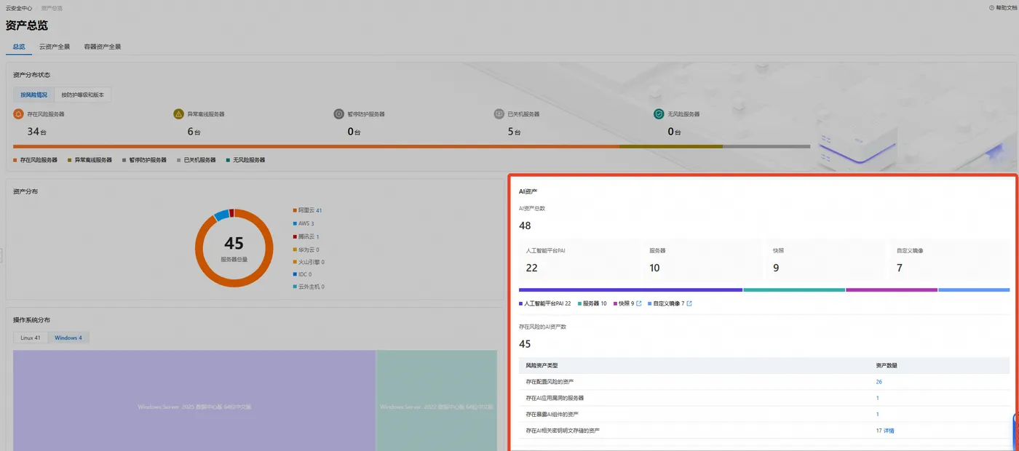The width and height of the screenshot is (1019, 451).
Task: Toggle the 无风险服务器 legend item
Action: click(x=245, y=159)
